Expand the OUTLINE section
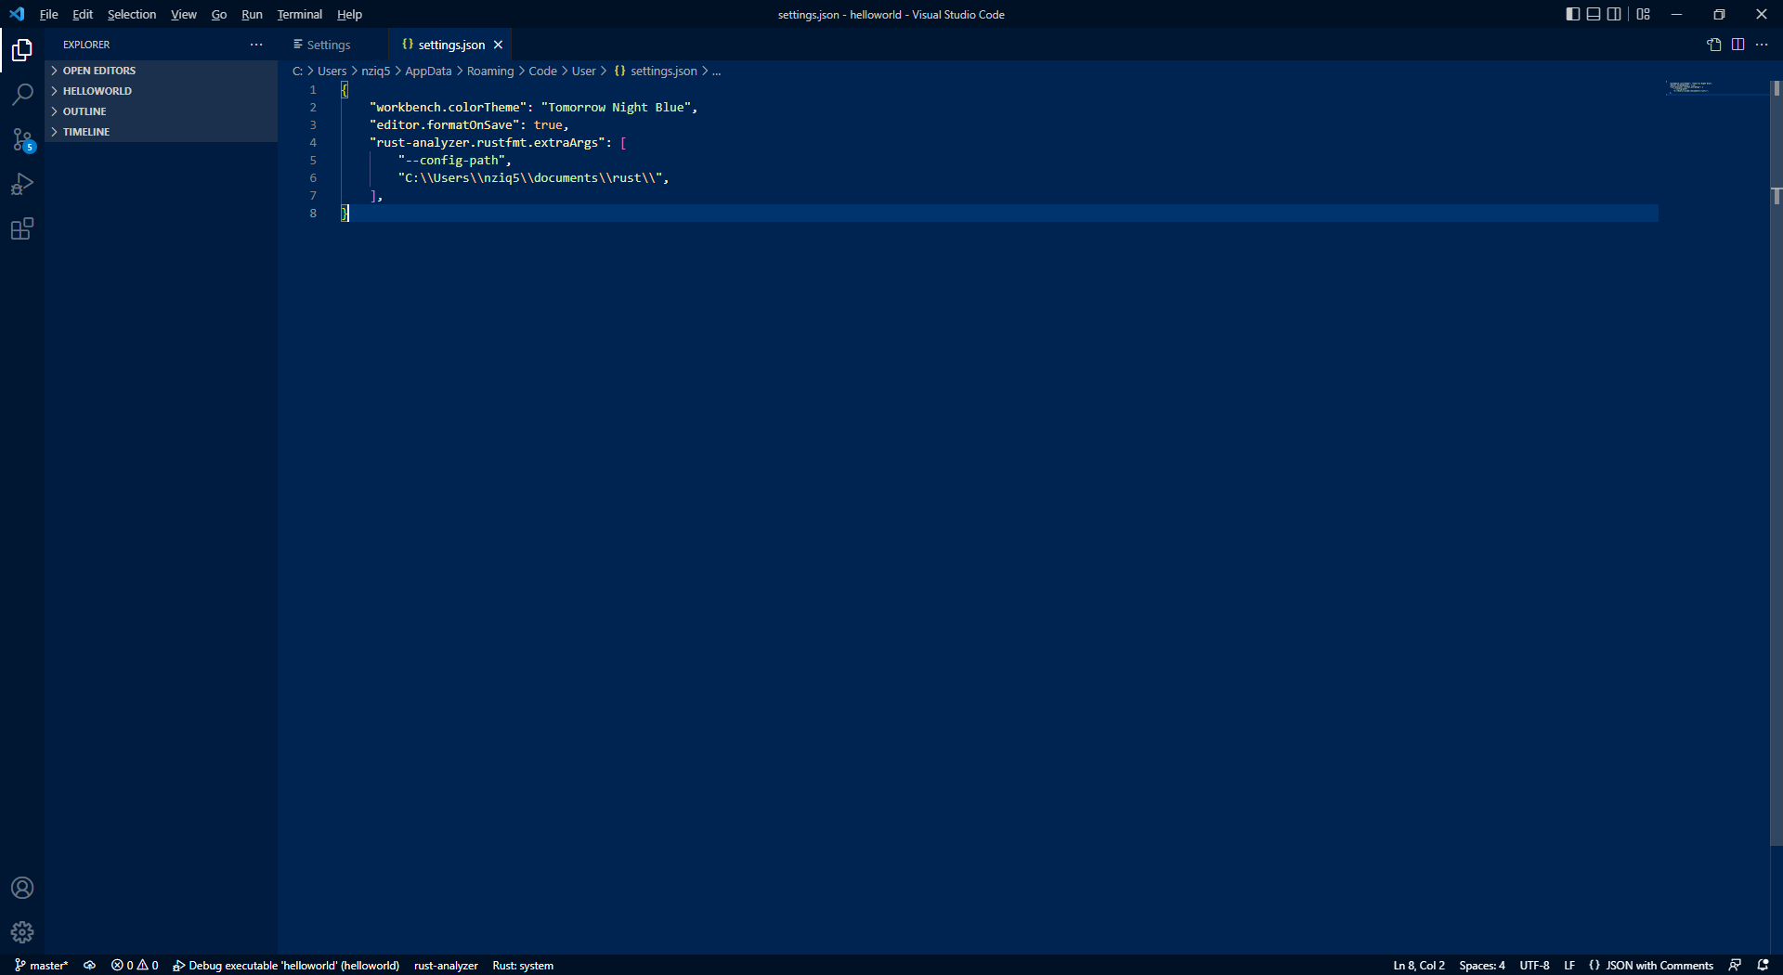 [162, 111]
